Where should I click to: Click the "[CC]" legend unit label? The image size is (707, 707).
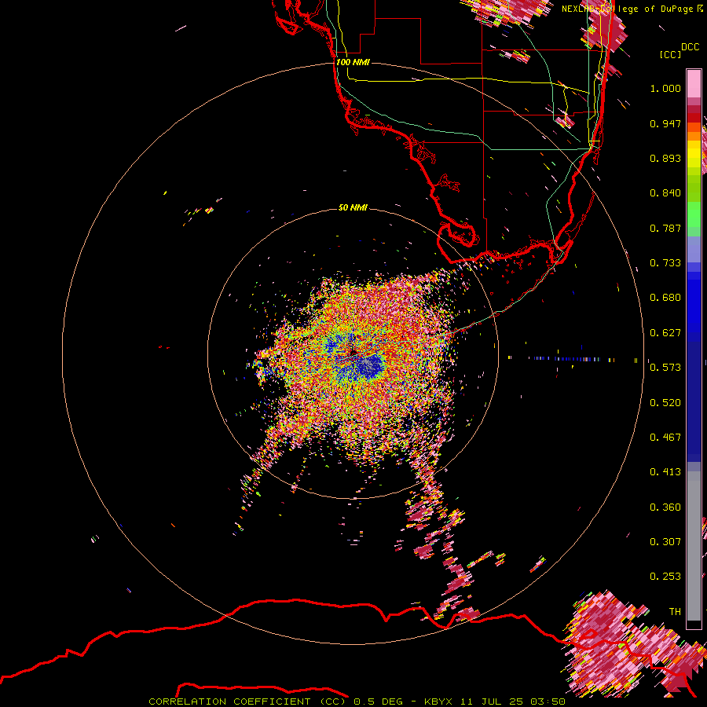point(670,54)
